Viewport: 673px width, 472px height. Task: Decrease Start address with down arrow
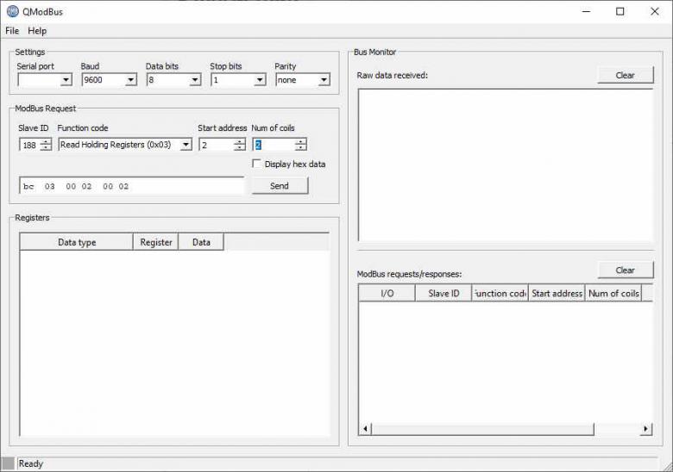pyautogui.click(x=240, y=148)
